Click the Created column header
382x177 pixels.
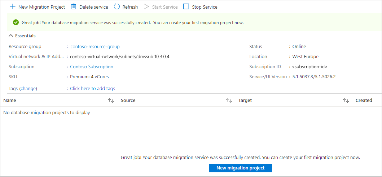click(x=364, y=101)
